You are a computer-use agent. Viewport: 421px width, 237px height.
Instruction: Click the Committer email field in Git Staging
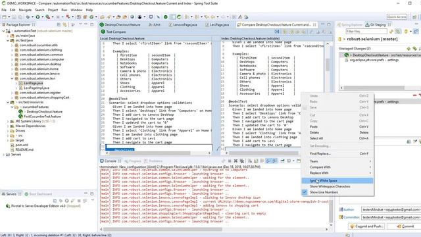point(391,217)
